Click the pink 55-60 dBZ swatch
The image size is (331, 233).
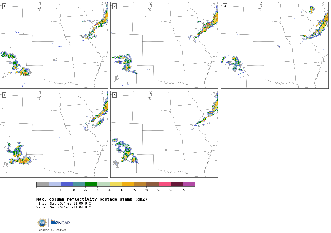tap(165, 184)
